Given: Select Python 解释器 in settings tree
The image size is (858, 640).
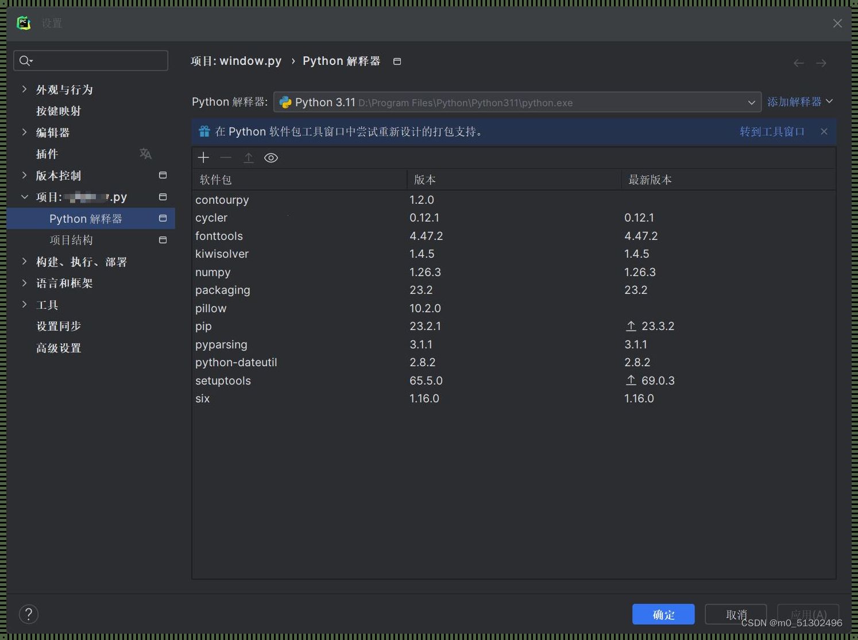Looking at the screenshot, I should point(91,218).
